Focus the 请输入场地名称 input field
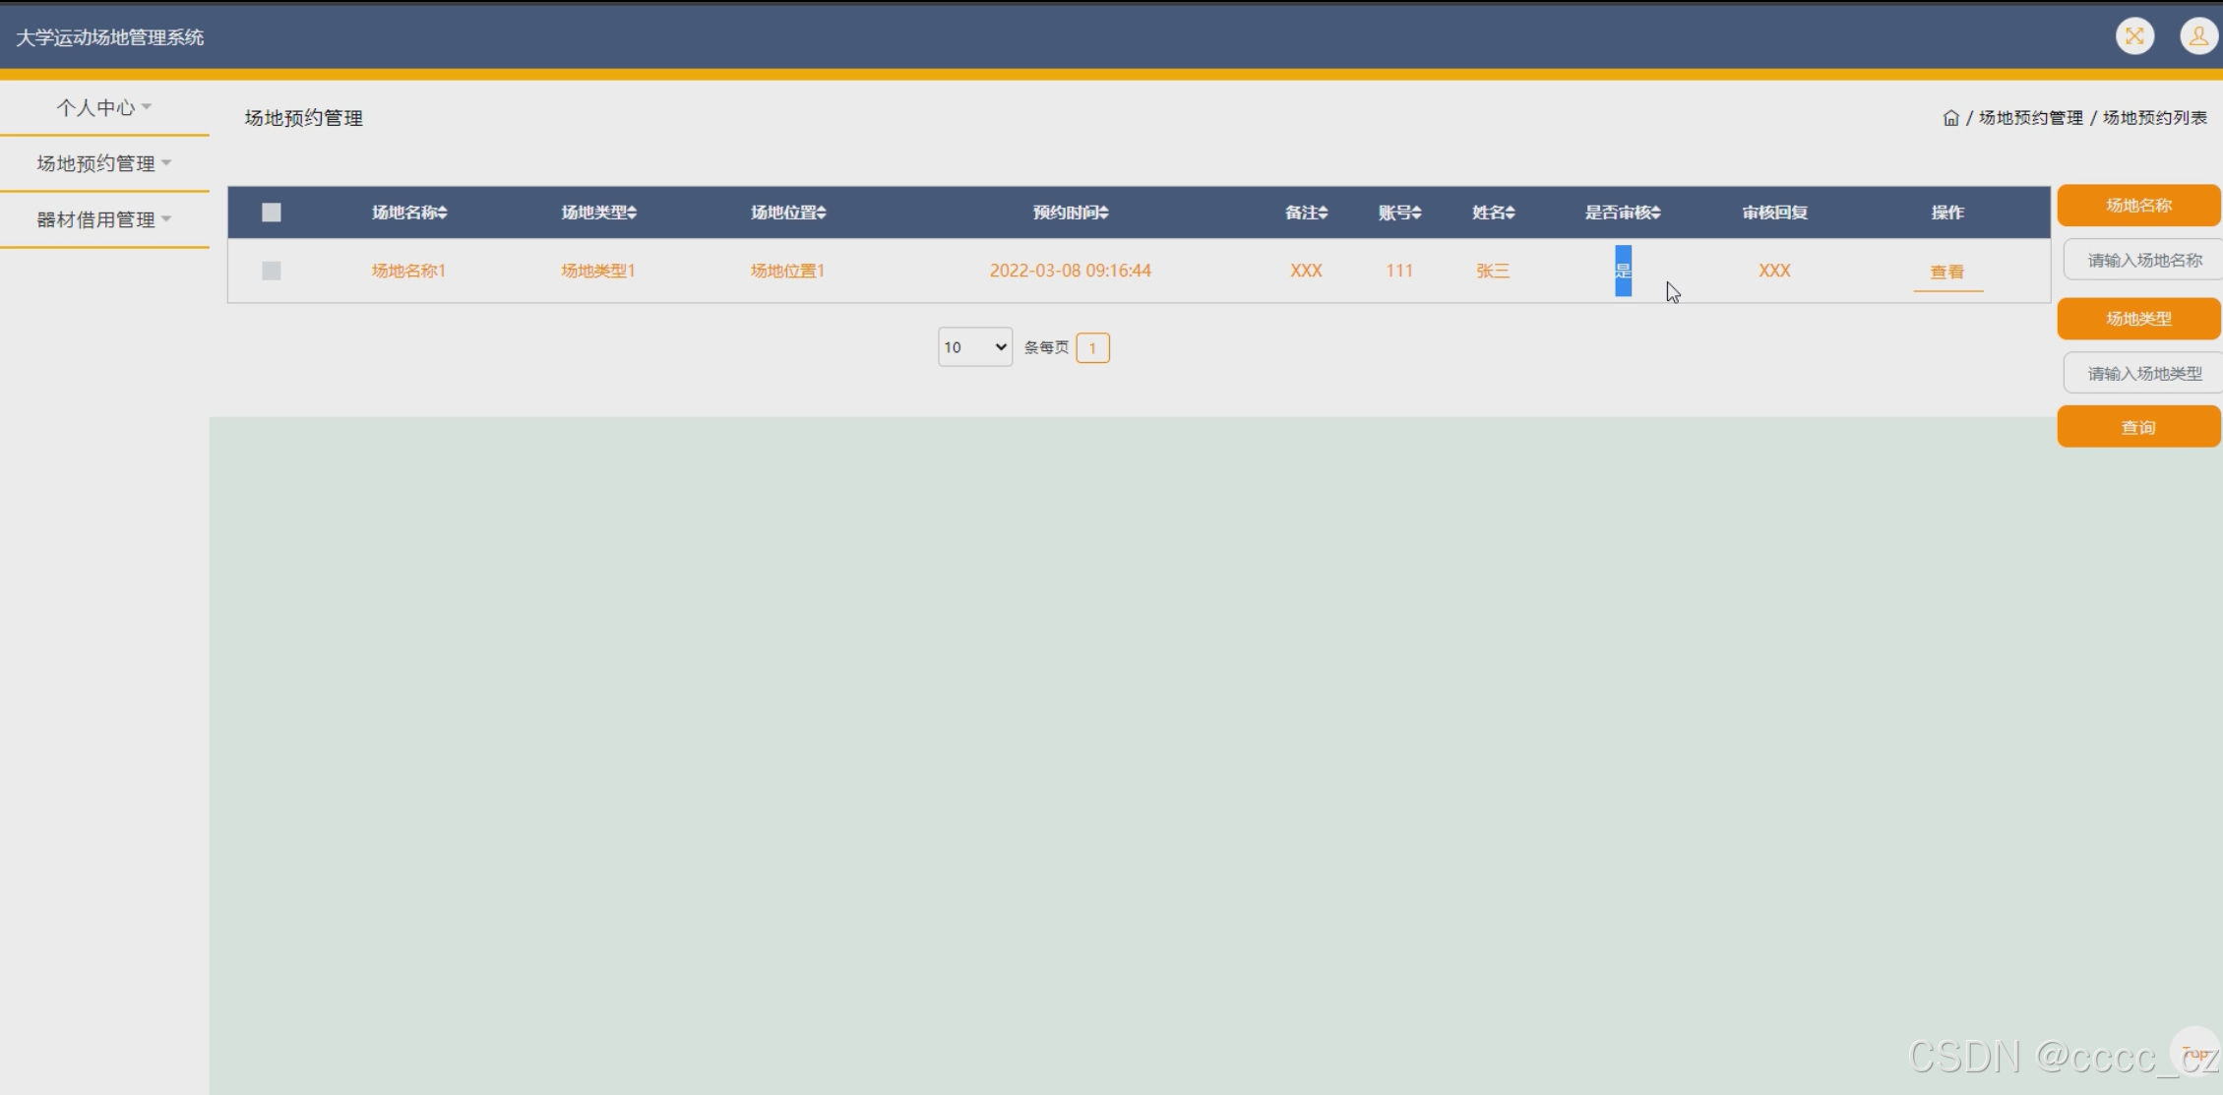This screenshot has height=1095, width=2223. coord(2143,261)
